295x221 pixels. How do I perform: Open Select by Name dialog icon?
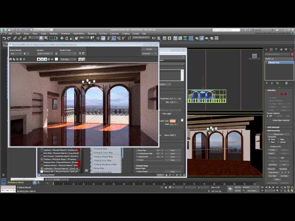[46, 38]
